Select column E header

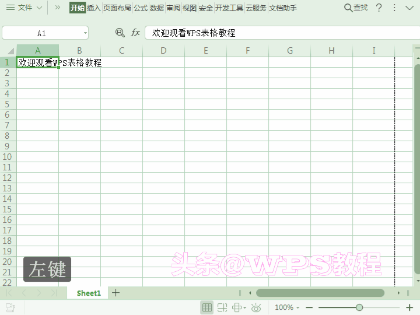(206, 50)
